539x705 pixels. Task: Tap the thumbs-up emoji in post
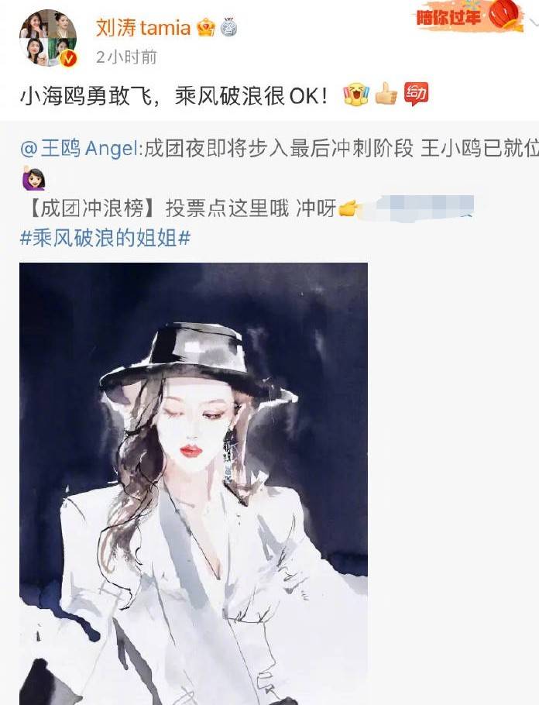coord(386,94)
